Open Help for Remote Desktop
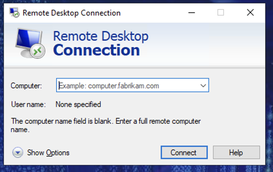The image size is (273, 172). point(236,153)
